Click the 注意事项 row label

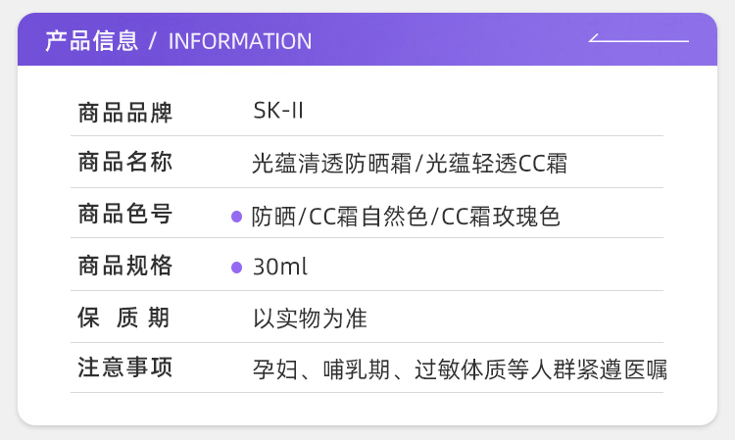[x=124, y=368]
